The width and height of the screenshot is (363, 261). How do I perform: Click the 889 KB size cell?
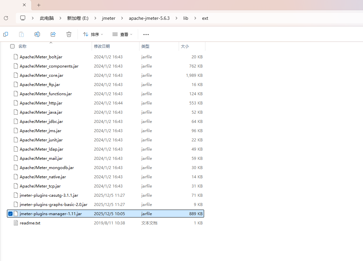pyautogui.click(x=196, y=214)
